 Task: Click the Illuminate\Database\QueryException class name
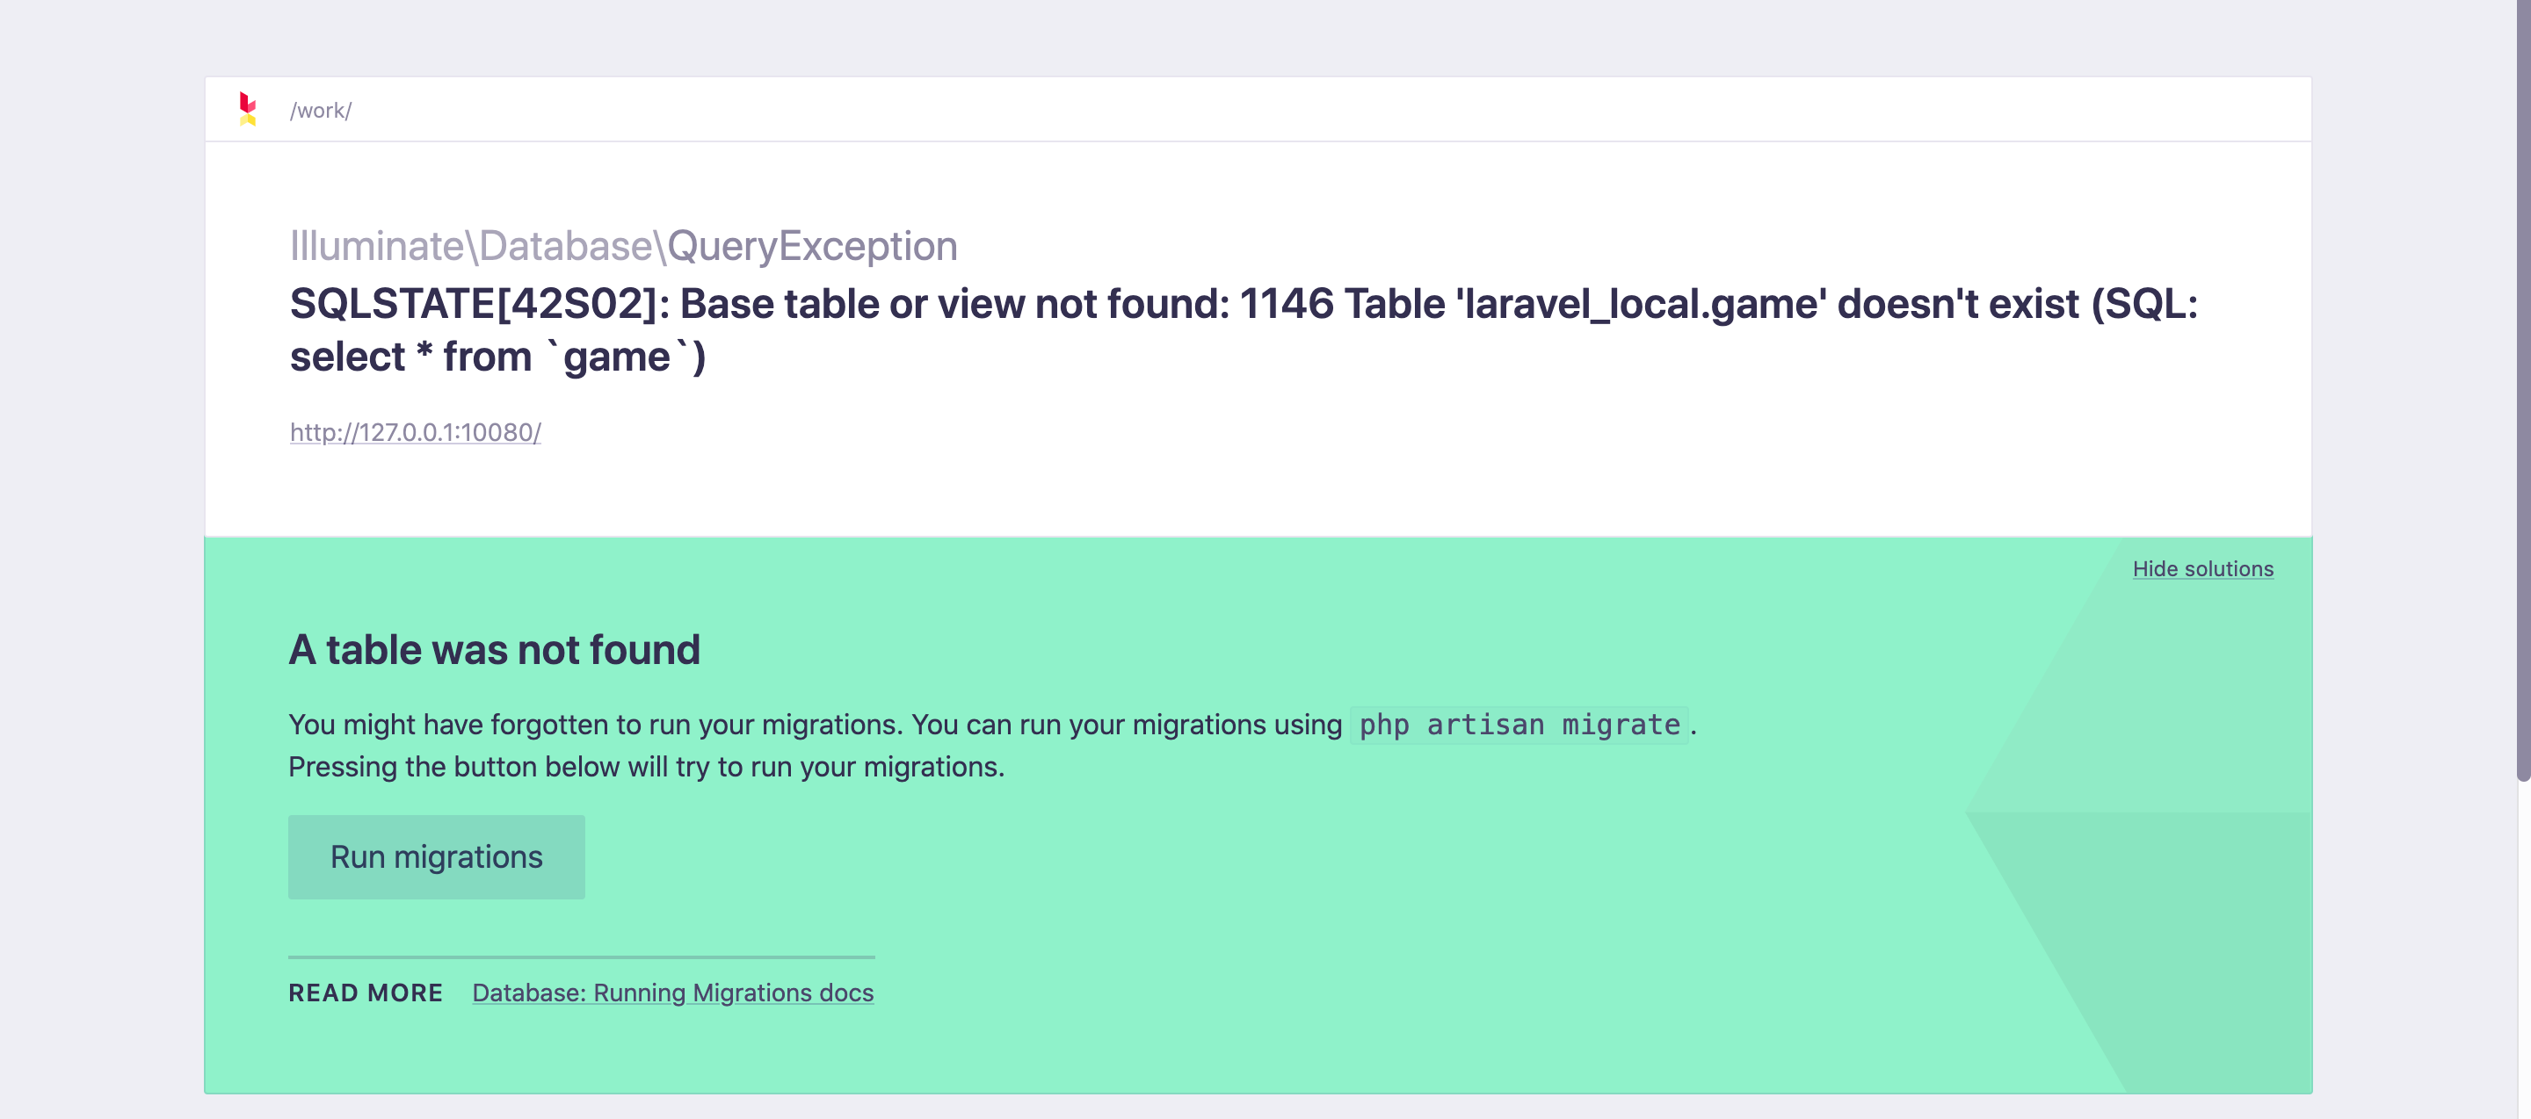pyautogui.click(x=623, y=245)
